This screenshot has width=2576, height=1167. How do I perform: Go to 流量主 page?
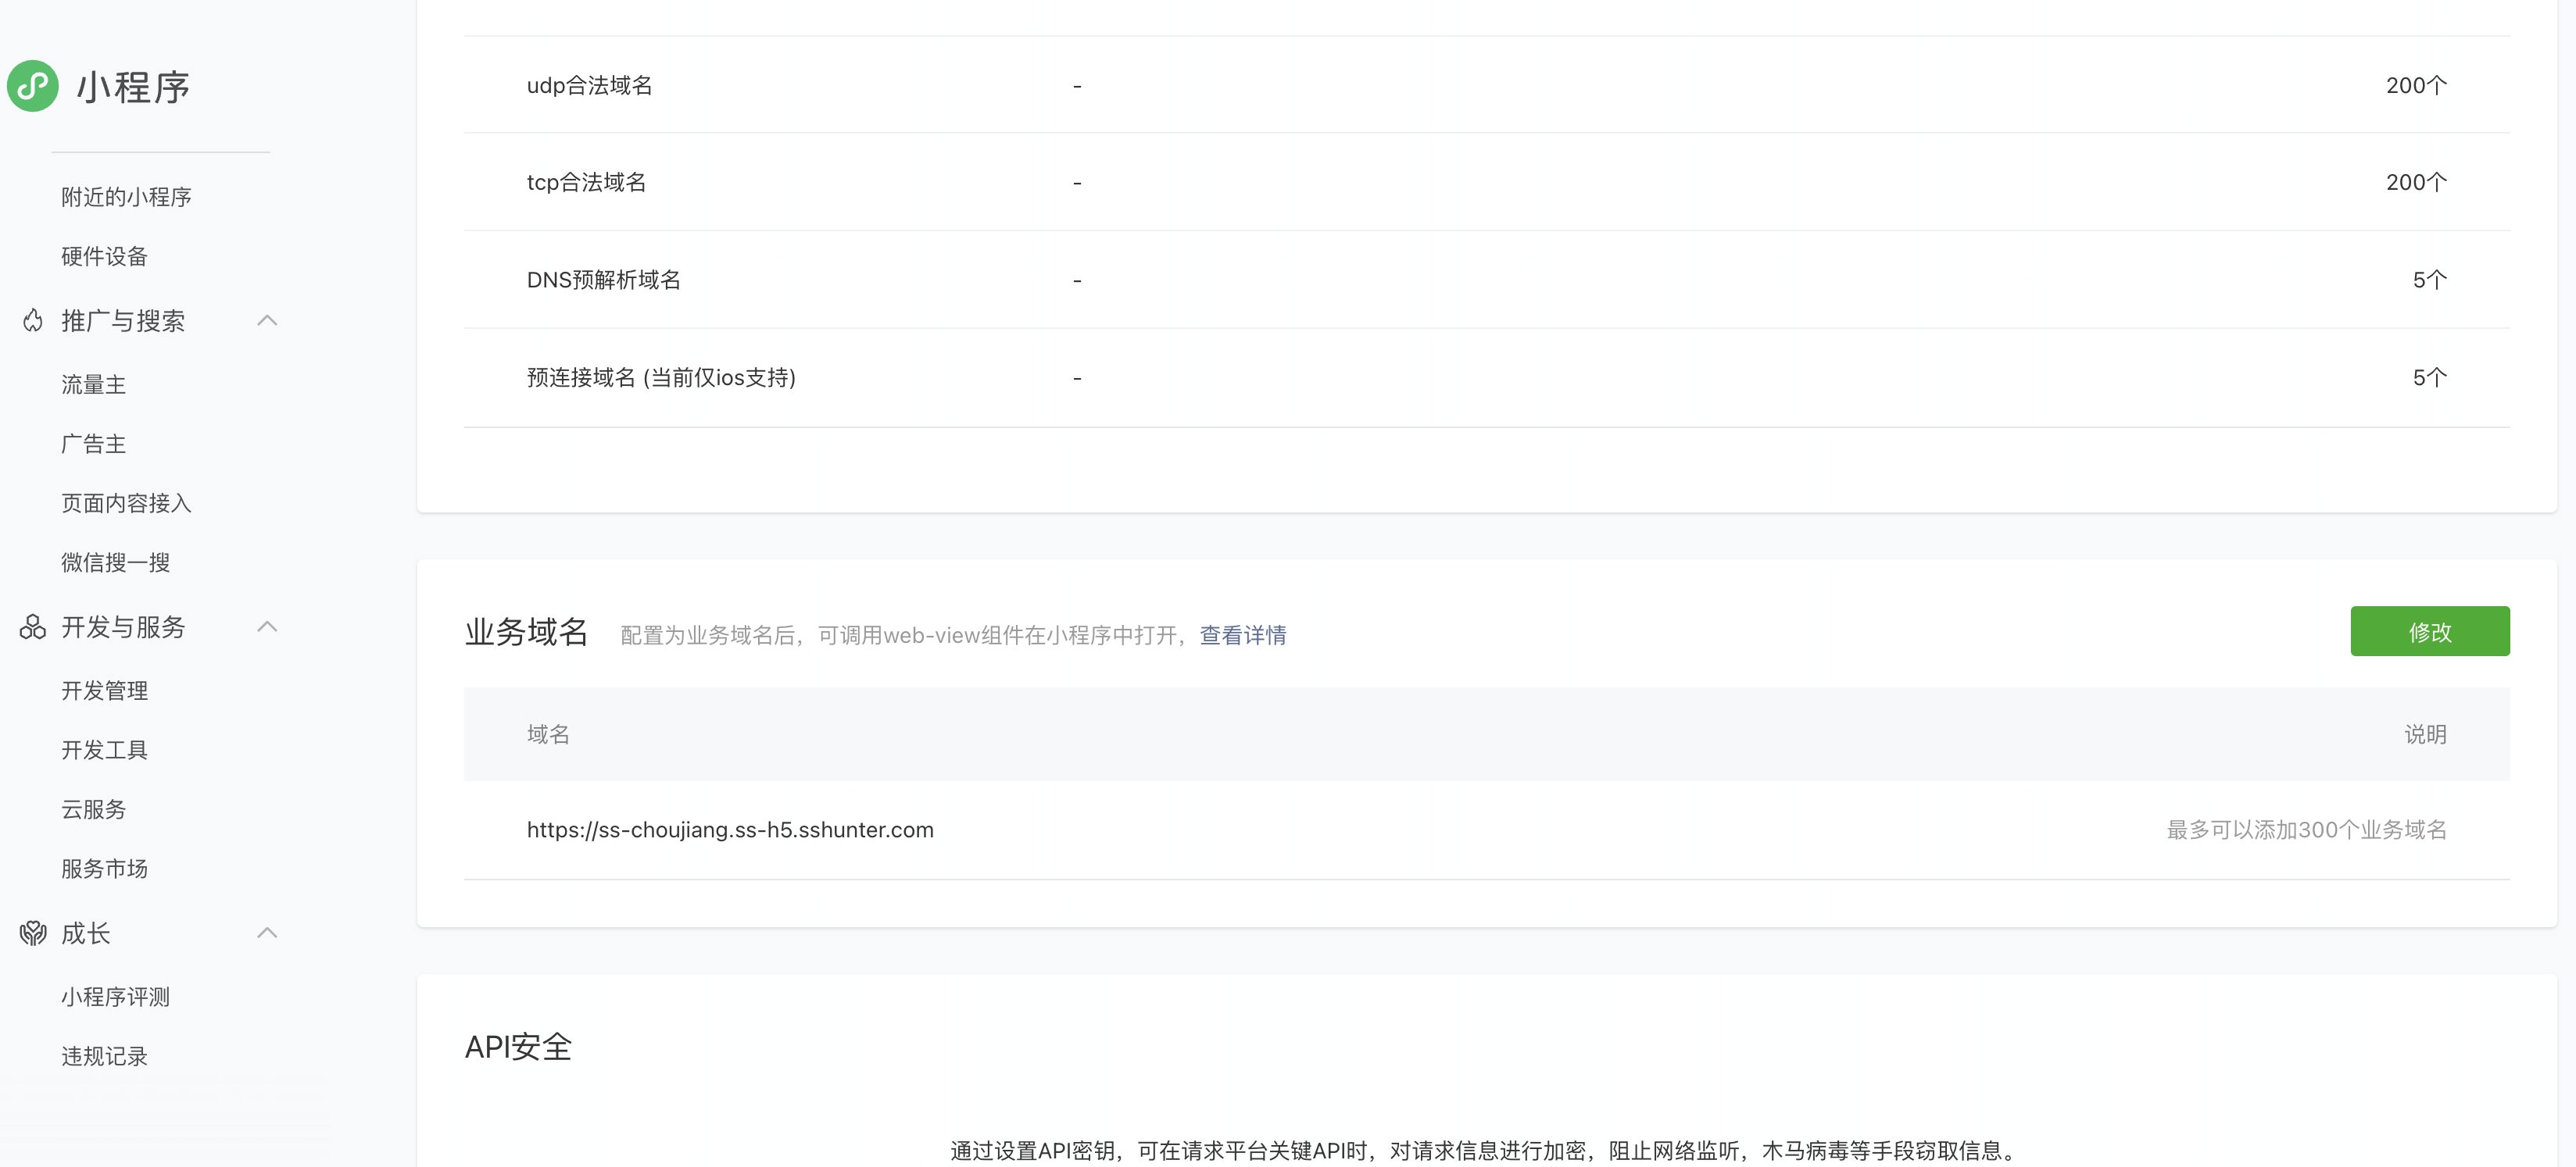point(93,384)
